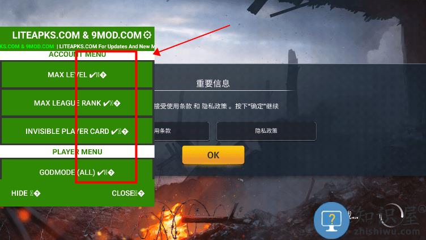426x240 pixels.
Task: Toggle INVISIBLE PLAYER CARD option
Action: point(77,131)
